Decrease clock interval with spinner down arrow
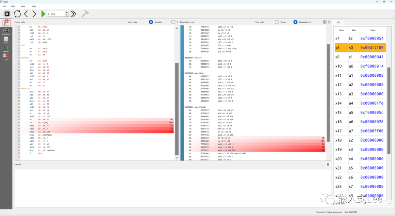This screenshot has width=395, height=216. coord(67,15)
